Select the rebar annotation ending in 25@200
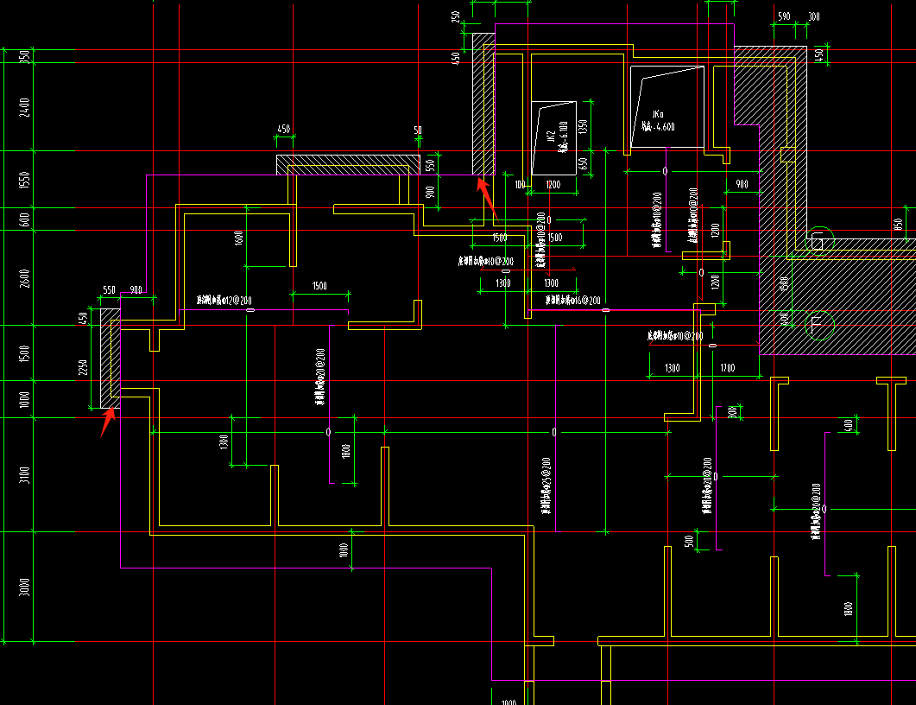The height and width of the screenshot is (705, 916). click(546, 486)
